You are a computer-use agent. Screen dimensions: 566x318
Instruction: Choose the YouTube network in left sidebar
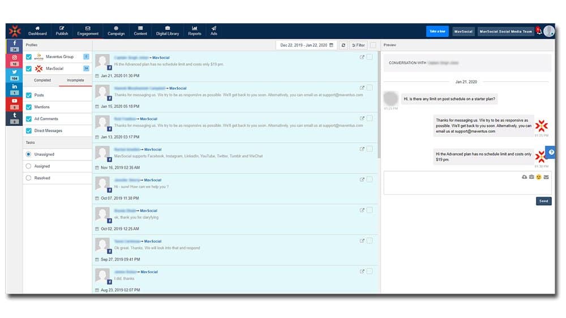(x=14, y=104)
